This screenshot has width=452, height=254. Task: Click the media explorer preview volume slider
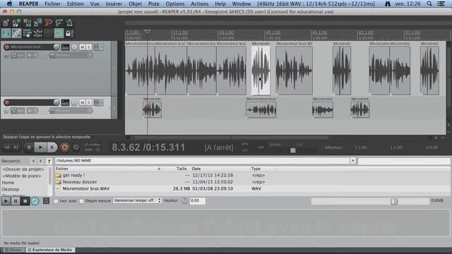370,201
